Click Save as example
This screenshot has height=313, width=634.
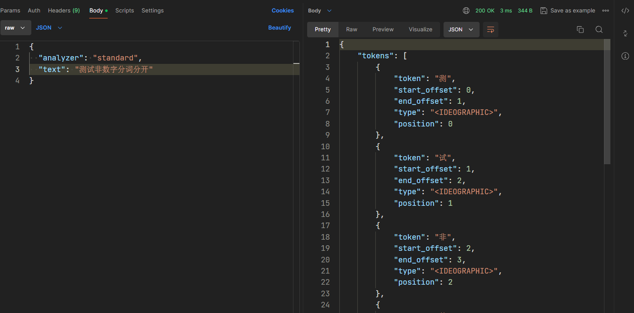point(573,11)
